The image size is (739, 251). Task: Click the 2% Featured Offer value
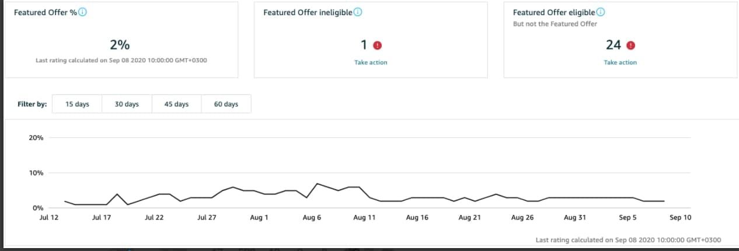click(x=120, y=45)
